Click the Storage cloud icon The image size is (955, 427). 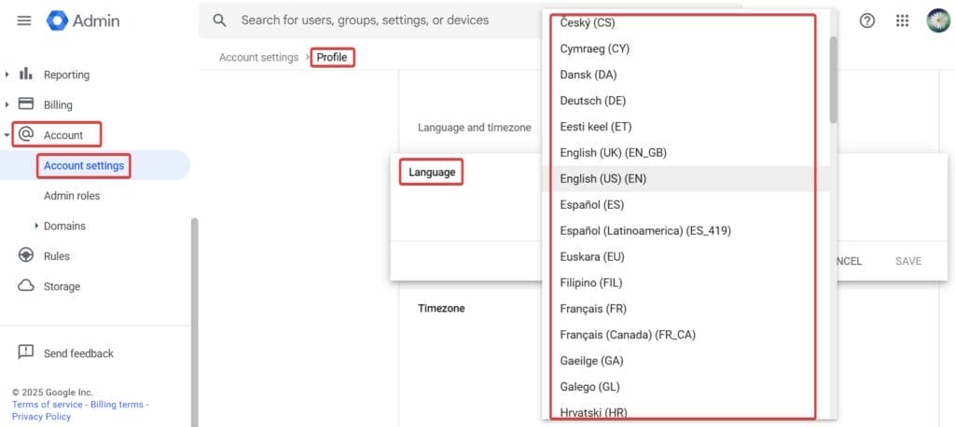coord(25,285)
